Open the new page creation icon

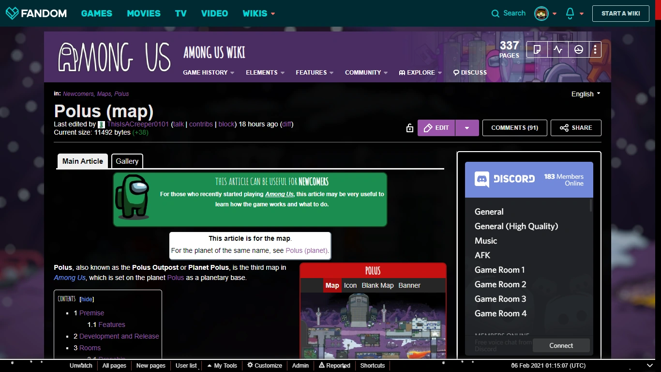point(537,49)
